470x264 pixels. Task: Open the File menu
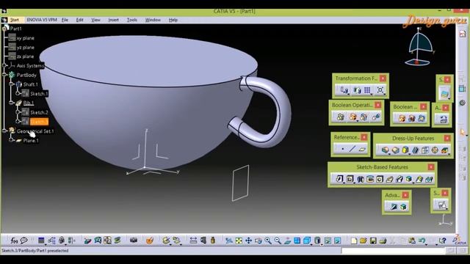[x=65, y=20]
